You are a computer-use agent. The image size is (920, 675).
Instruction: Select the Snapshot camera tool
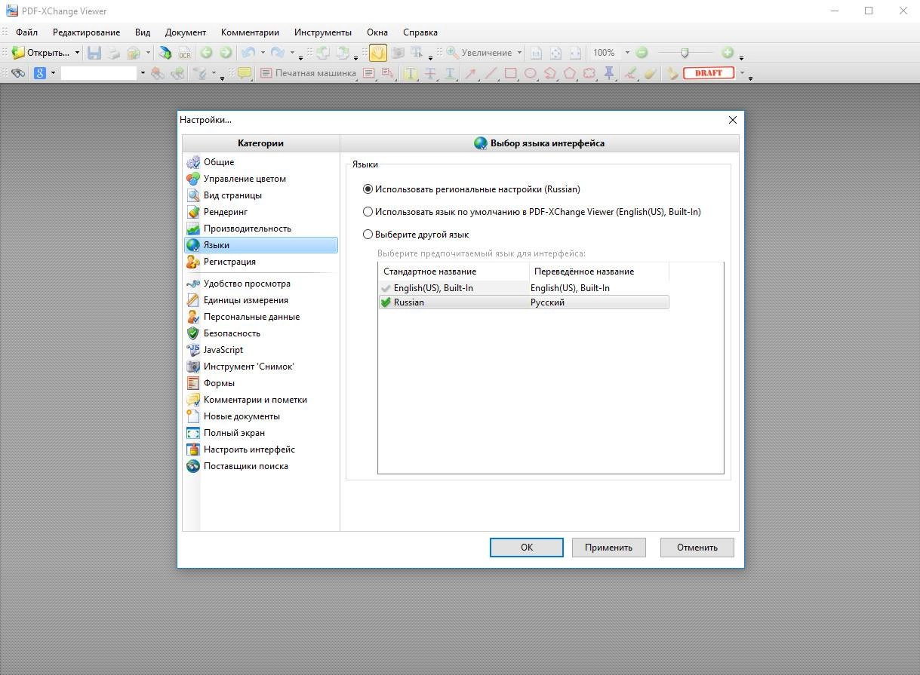tap(397, 53)
